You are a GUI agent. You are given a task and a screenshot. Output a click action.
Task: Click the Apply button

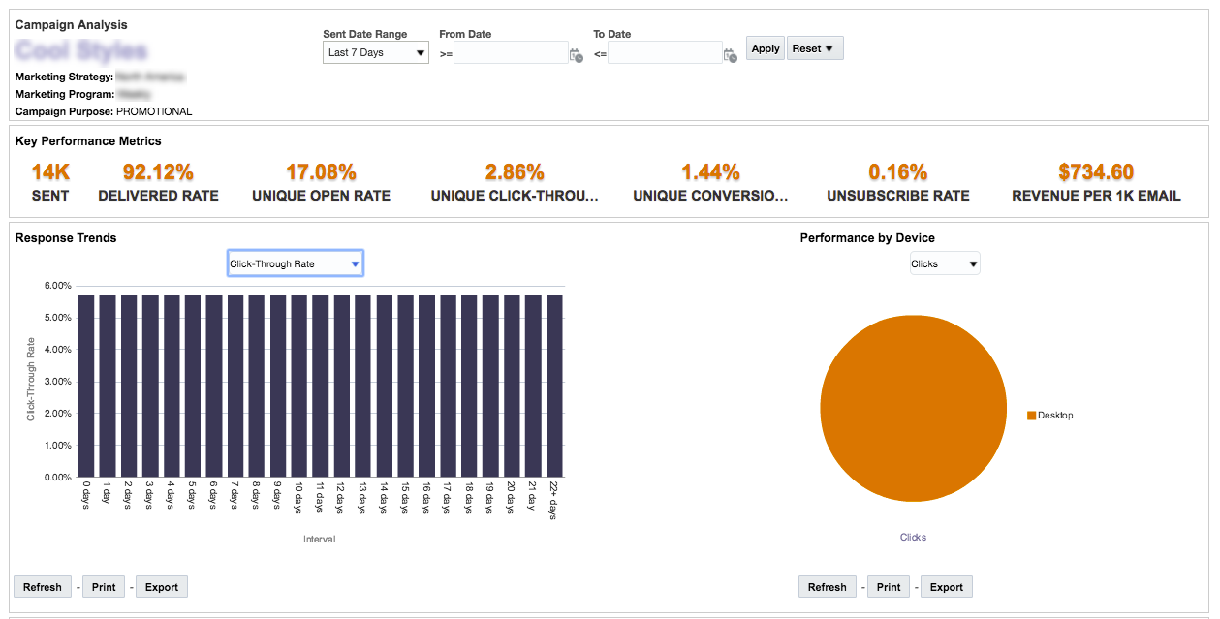pos(766,48)
